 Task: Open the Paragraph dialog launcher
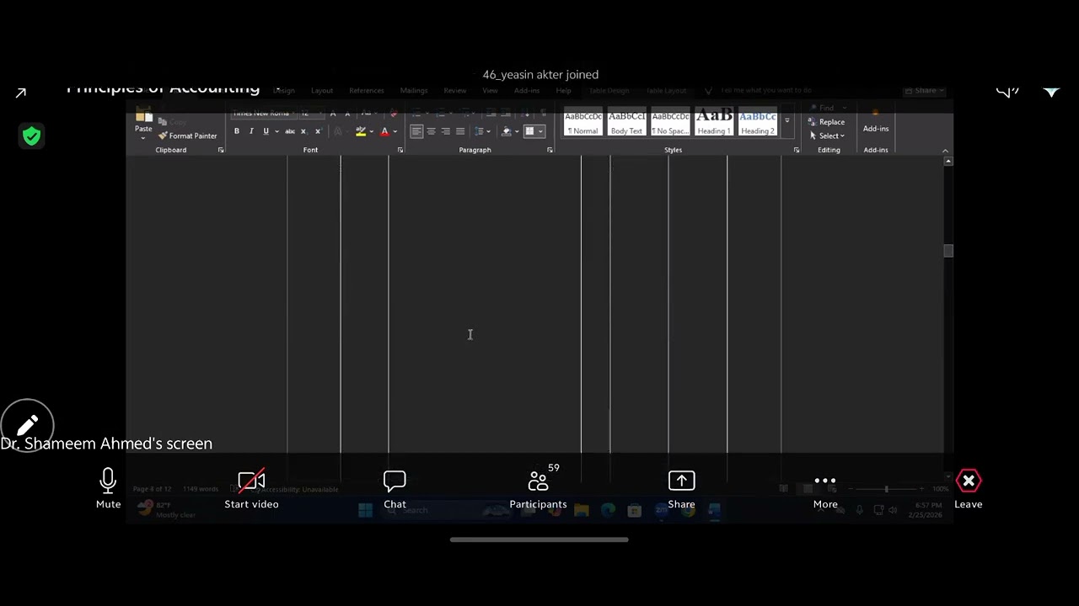550,150
